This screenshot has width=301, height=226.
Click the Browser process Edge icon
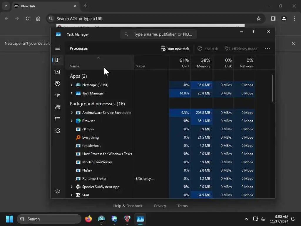pyautogui.click(x=78, y=121)
